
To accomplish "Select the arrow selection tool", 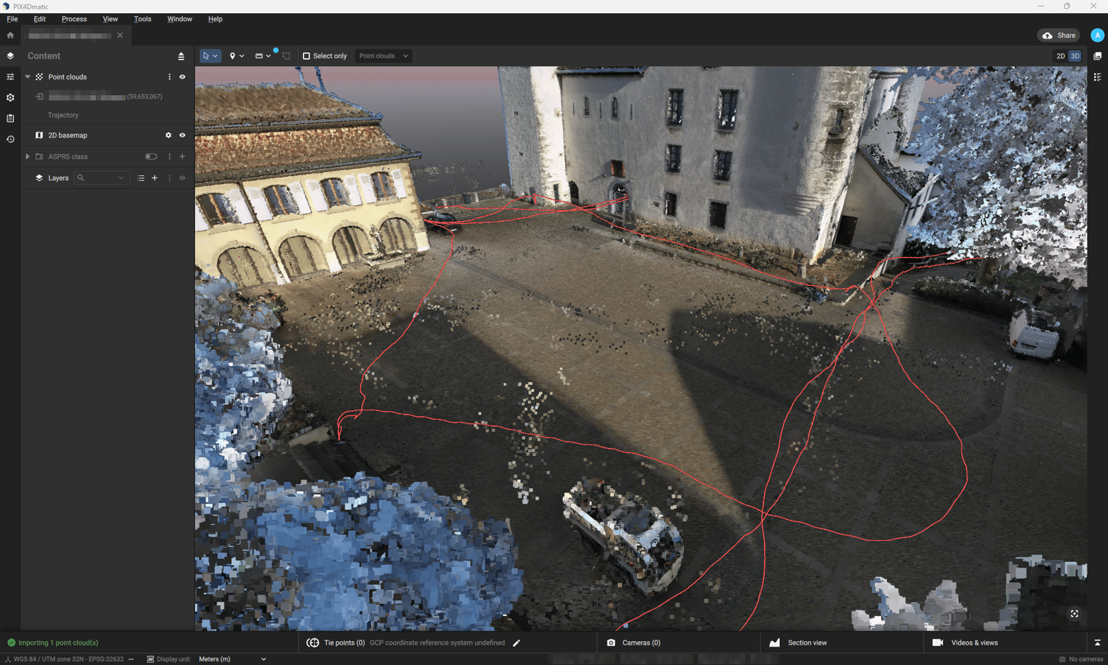I will tap(207, 56).
